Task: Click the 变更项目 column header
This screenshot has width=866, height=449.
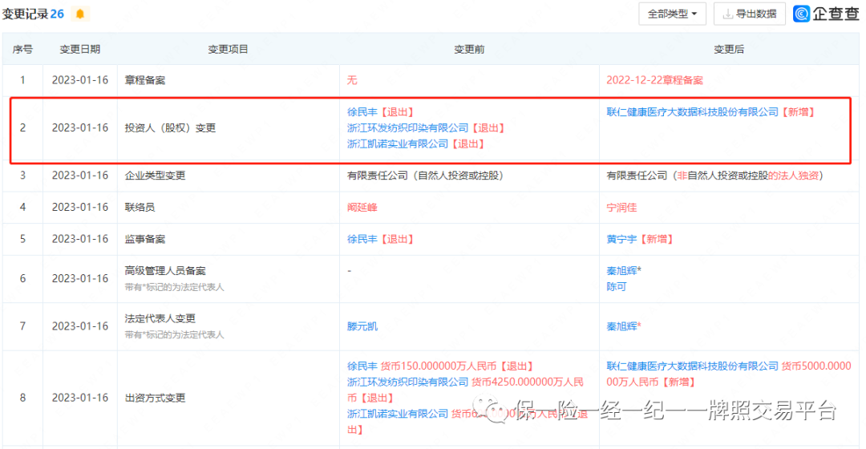Action: [228, 49]
